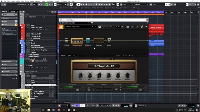Open the VST Cloud menu
The height and width of the screenshot is (112, 200).
click(63, 1)
